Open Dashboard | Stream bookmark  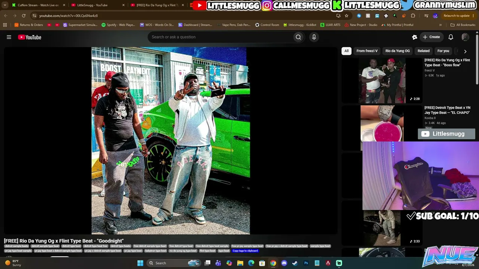(195, 25)
